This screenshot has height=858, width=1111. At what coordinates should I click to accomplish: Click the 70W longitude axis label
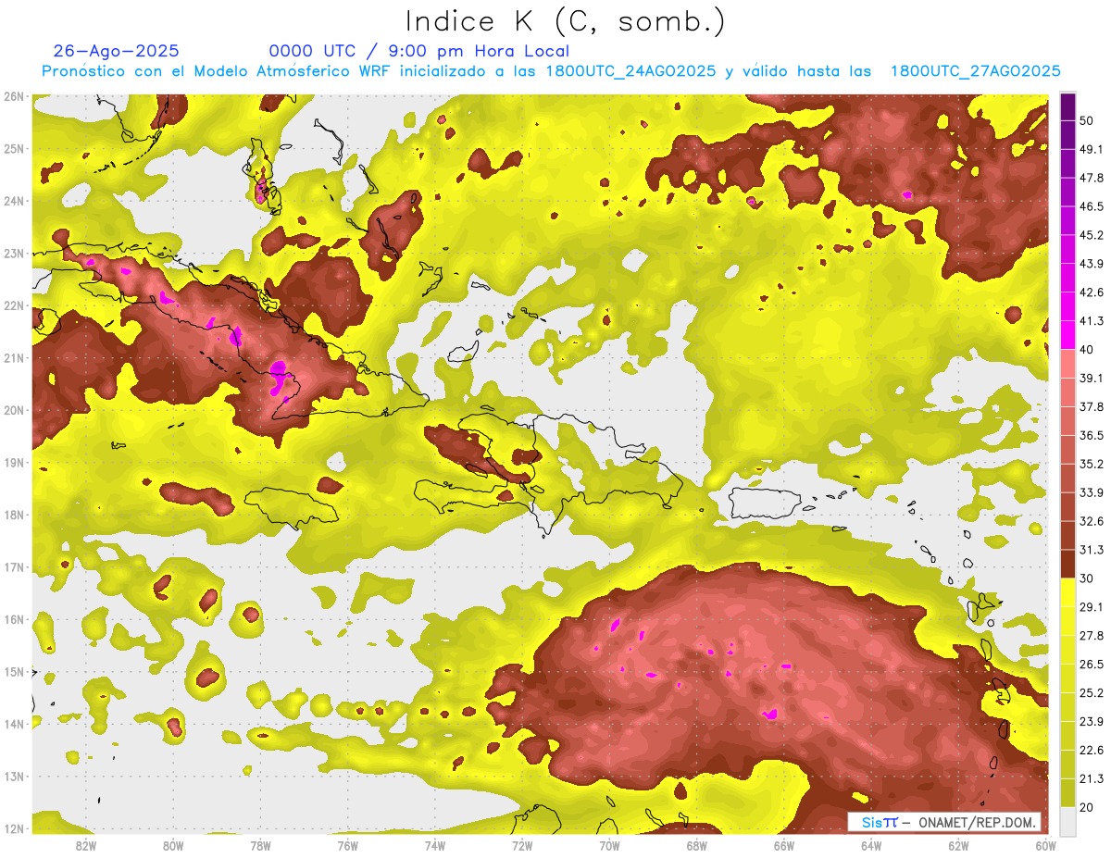(609, 845)
